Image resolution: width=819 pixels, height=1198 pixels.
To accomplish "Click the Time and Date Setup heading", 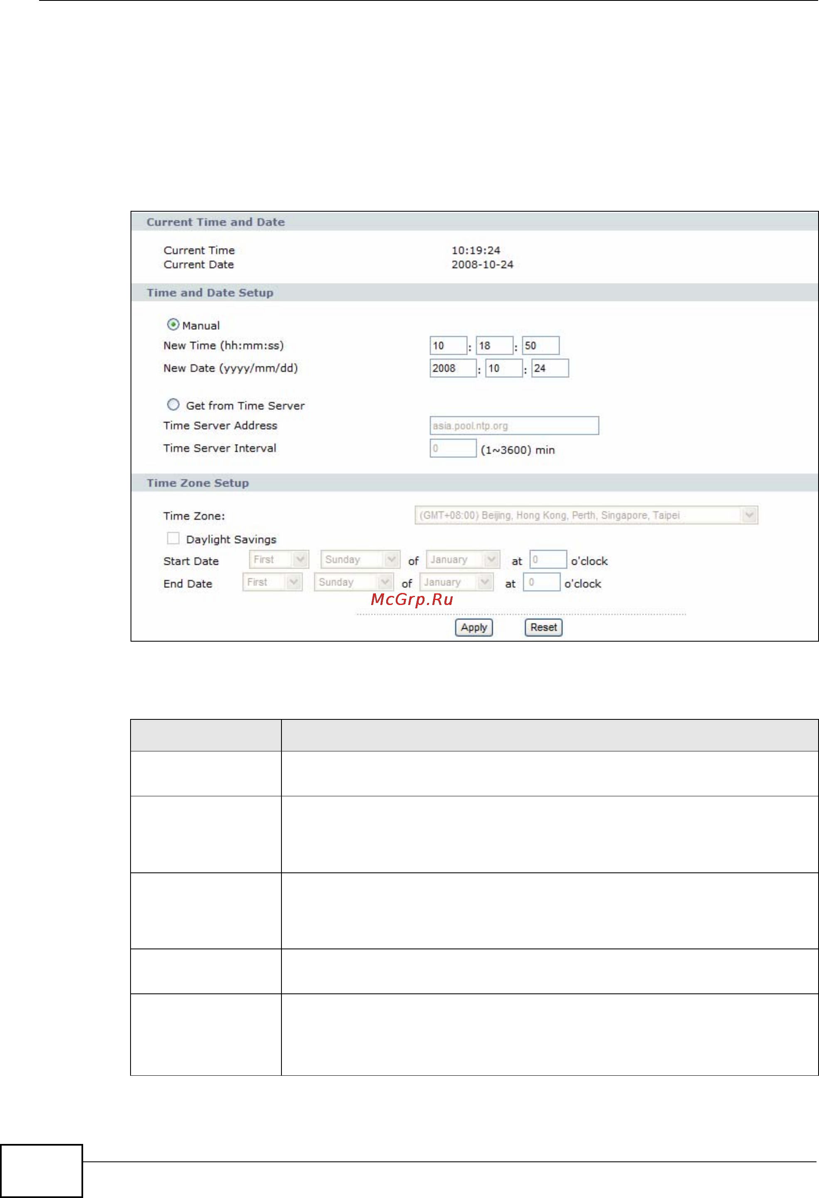I will pos(210,293).
